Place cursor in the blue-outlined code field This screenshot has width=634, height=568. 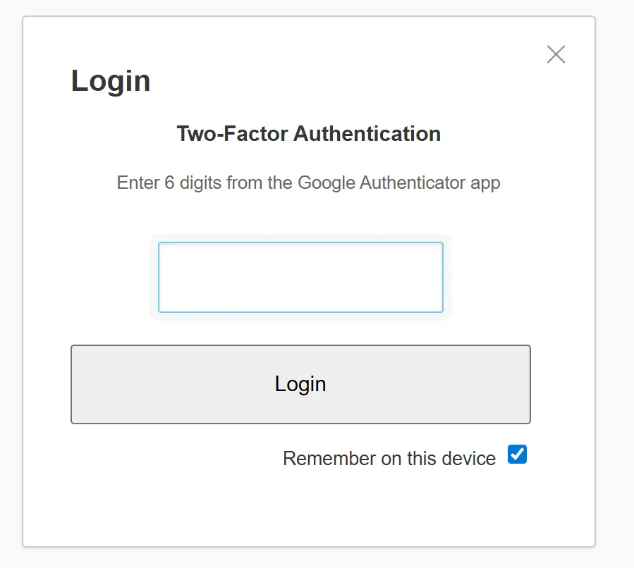[300, 277]
